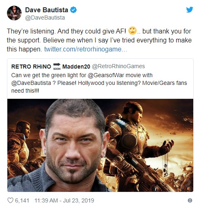
Task: Select the main tweet text paragraph
Action: [99, 40]
